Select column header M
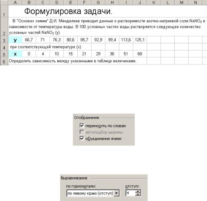Image resolution: width=207 pixels, height=201 pixels. click(x=182, y=3)
